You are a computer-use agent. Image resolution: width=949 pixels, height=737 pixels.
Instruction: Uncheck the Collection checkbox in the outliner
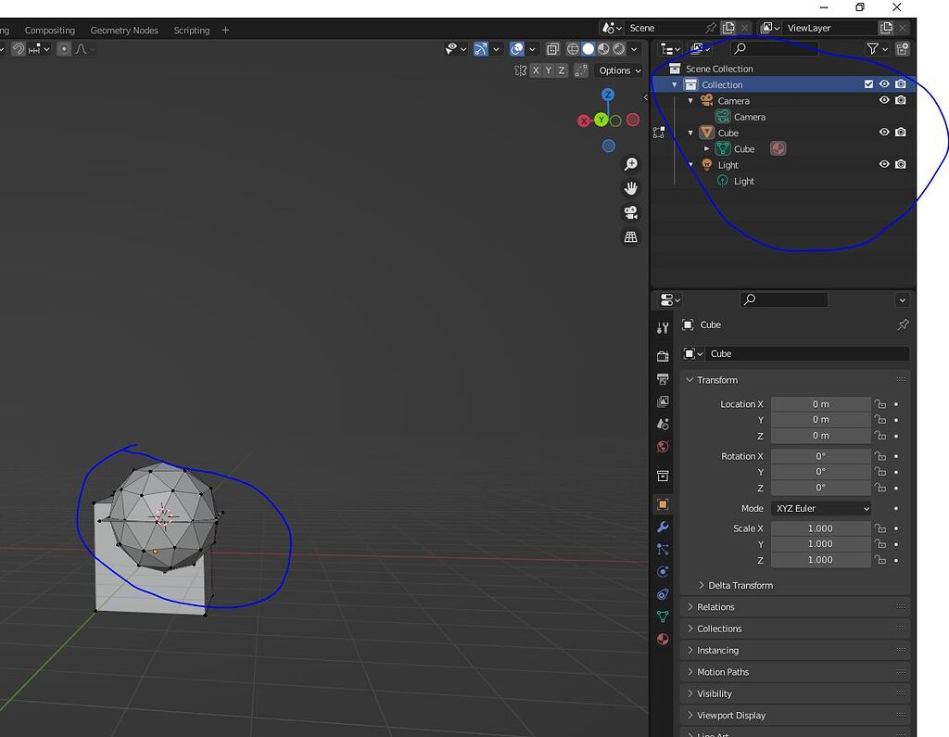point(868,83)
